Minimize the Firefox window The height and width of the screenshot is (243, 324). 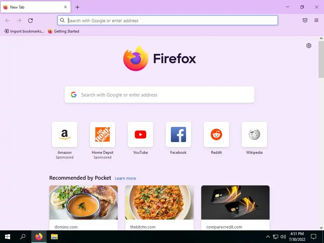pyautogui.click(x=287, y=7)
